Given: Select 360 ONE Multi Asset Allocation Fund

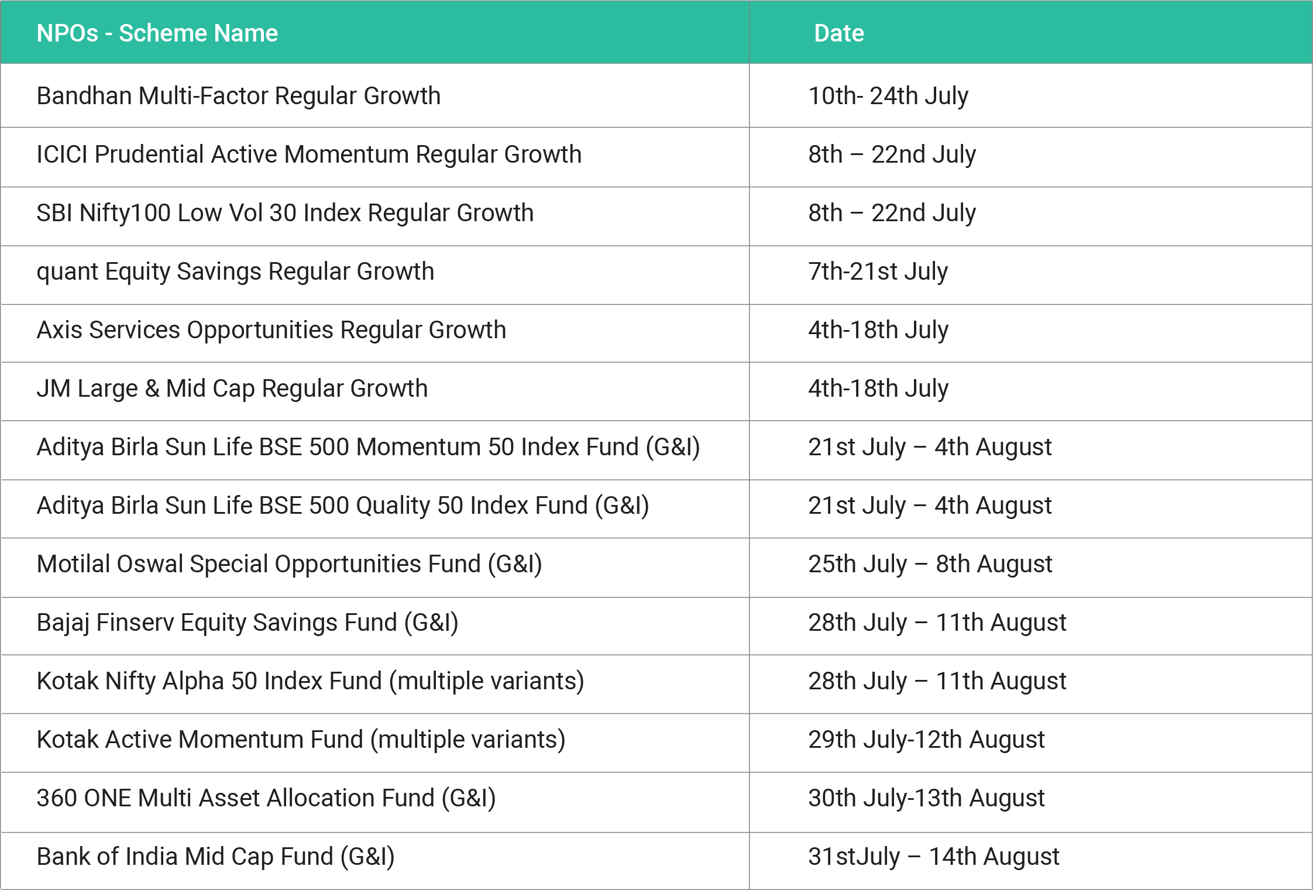Looking at the screenshot, I should pyautogui.click(x=266, y=798).
